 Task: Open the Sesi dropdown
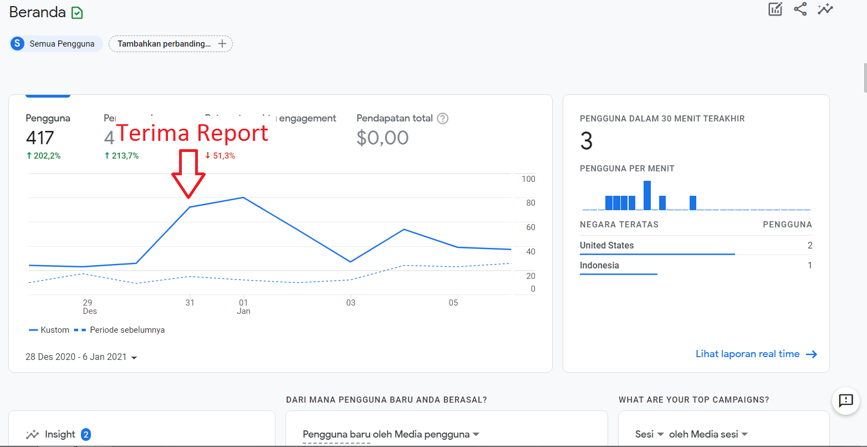pyautogui.click(x=650, y=434)
